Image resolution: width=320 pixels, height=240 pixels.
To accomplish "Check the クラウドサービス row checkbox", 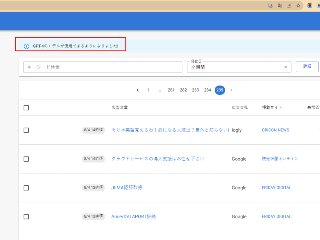I will click(x=26, y=159).
